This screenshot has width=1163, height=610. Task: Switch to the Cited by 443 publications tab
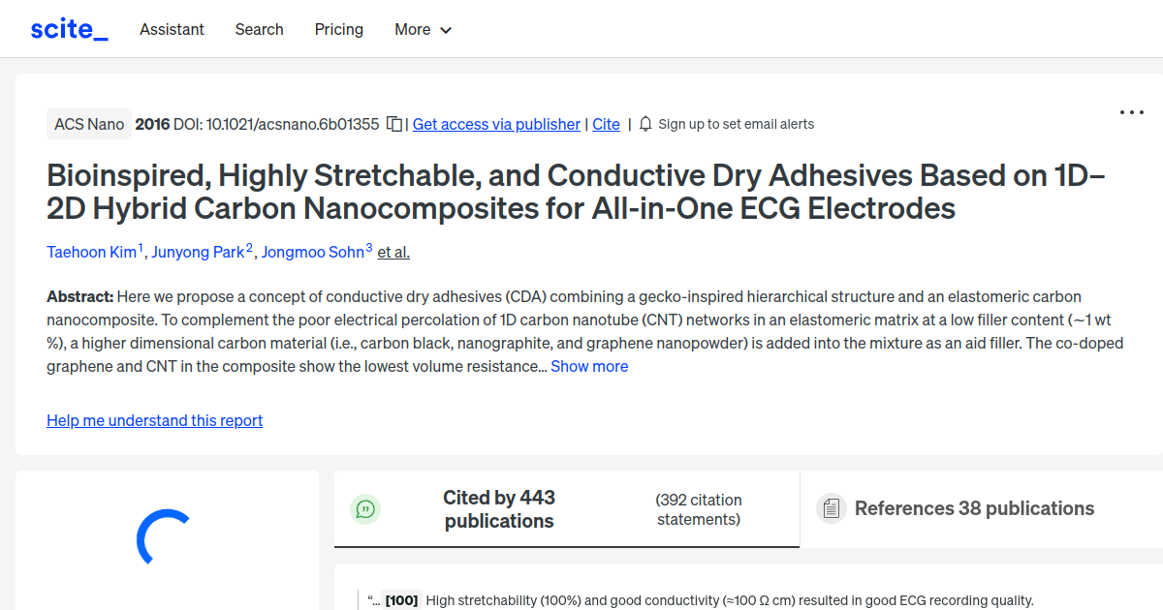click(499, 508)
